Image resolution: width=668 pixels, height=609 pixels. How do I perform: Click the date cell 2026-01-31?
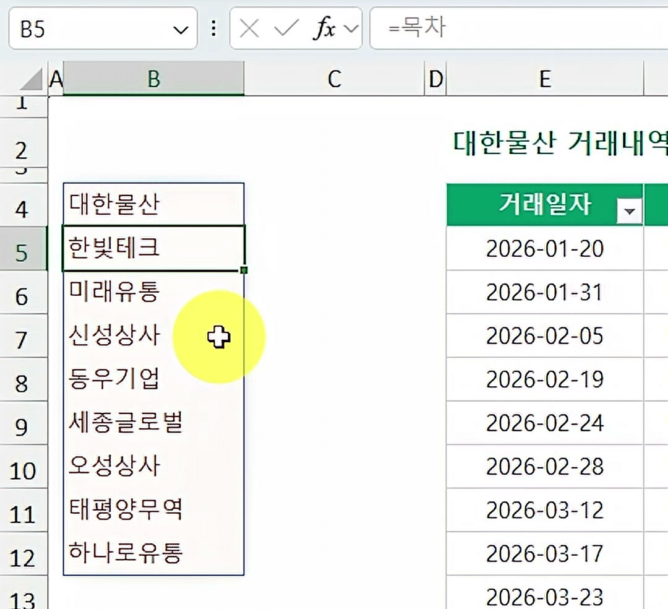point(545,292)
